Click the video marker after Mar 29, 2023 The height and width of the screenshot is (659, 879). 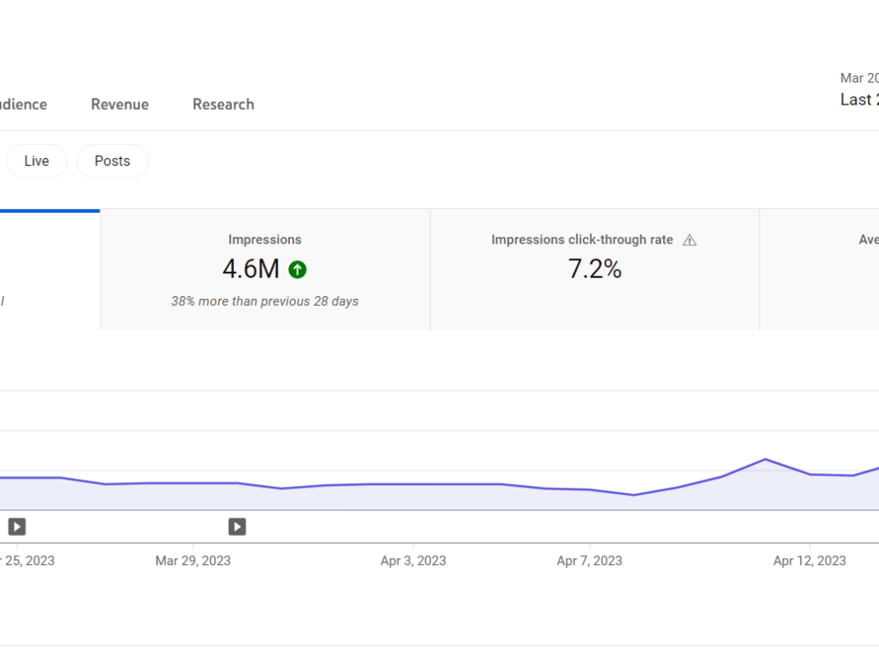pos(237,526)
